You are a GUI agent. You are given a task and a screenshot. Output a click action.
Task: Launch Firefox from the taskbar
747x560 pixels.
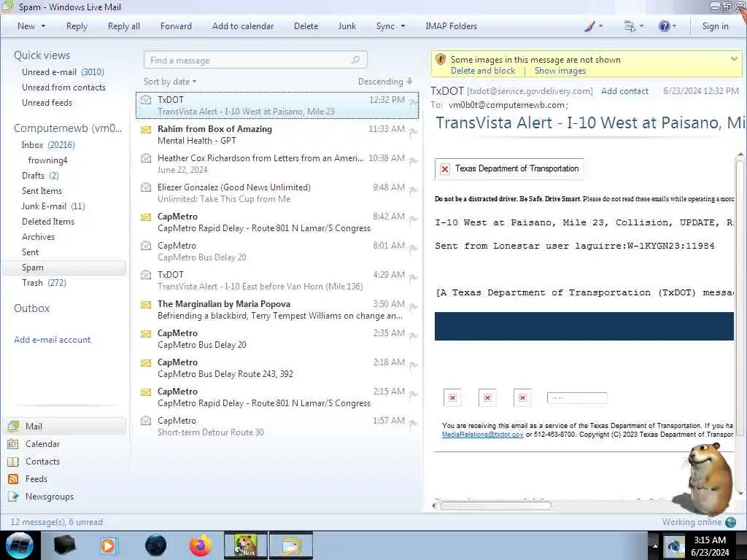pos(201,545)
